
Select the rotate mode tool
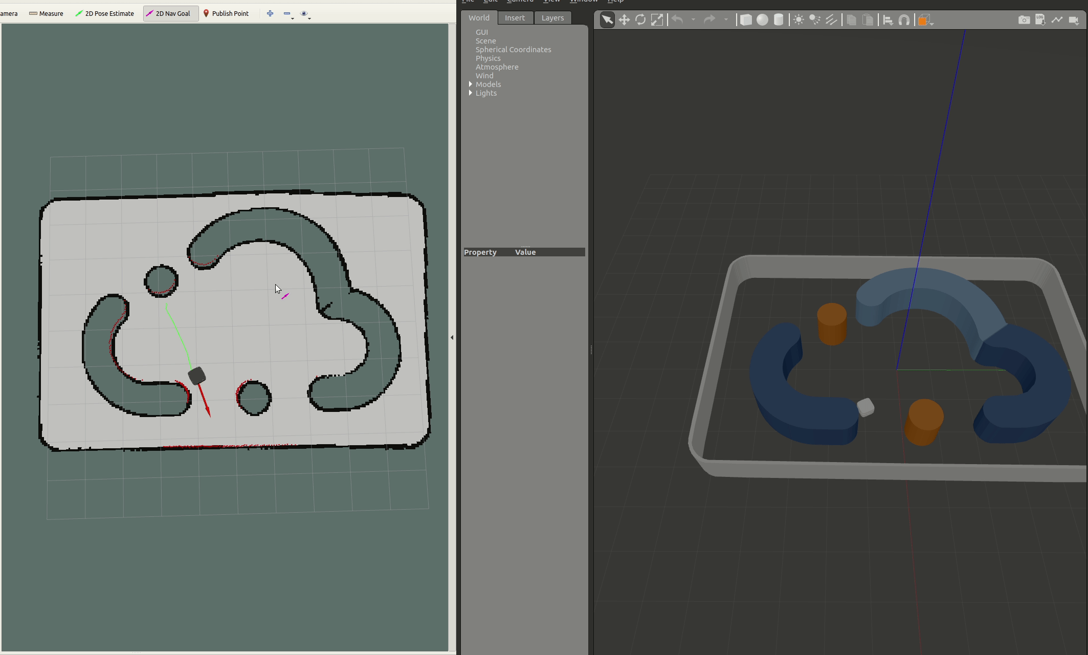point(640,20)
